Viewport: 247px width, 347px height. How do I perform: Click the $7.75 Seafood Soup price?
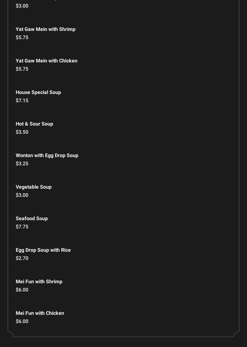[x=22, y=227]
